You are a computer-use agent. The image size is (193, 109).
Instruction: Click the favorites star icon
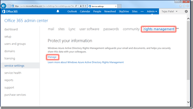[184, 6]
